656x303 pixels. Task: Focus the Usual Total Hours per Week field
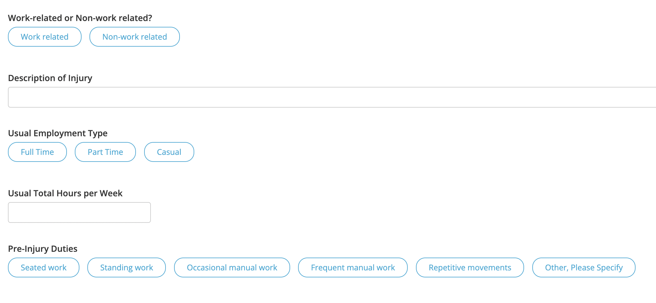point(79,212)
